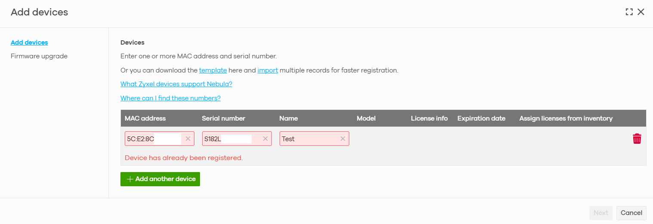The width and height of the screenshot is (653, 224).
Task: Click the Cancel button
Action: [631, 213]
